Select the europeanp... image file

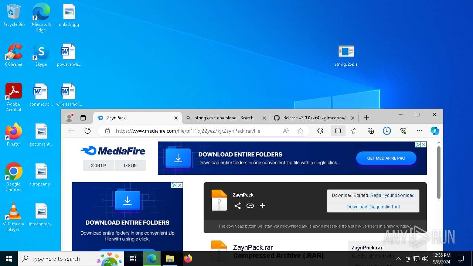41,175
